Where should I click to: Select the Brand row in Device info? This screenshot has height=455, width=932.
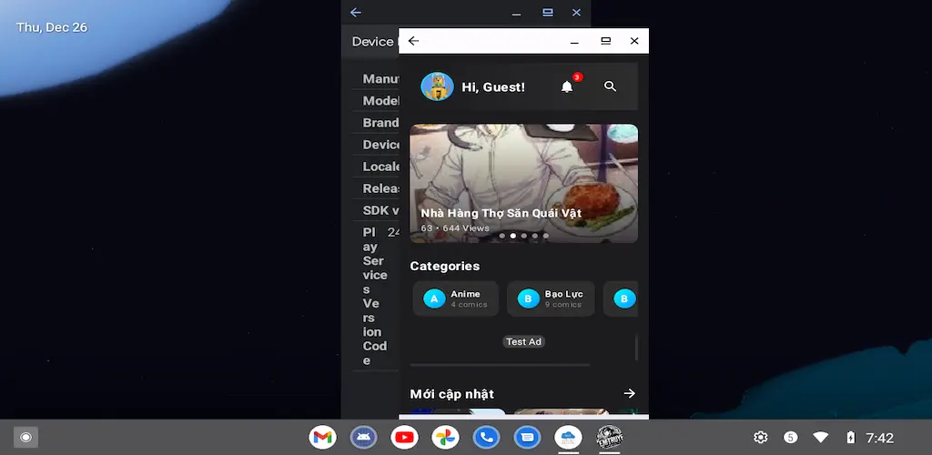(375, 123)
